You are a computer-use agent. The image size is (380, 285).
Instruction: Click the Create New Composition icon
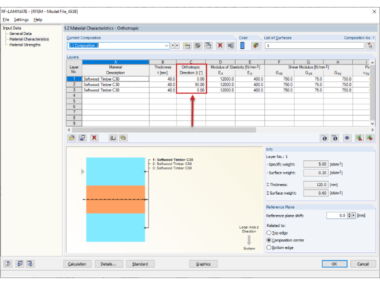click(x=187, y=45)
